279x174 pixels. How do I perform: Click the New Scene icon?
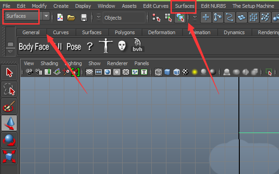60,17
